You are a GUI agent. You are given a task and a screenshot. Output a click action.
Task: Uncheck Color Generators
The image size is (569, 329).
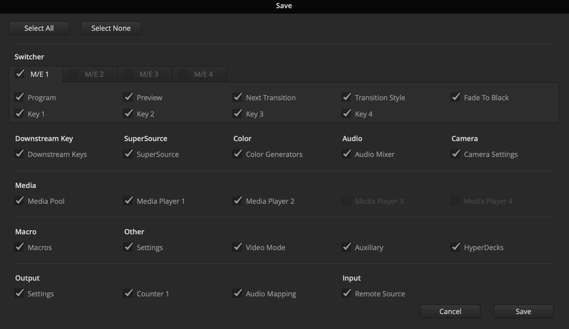point(238,154)
